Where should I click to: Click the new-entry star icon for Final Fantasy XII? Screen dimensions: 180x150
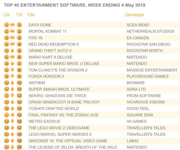(13, 115)
